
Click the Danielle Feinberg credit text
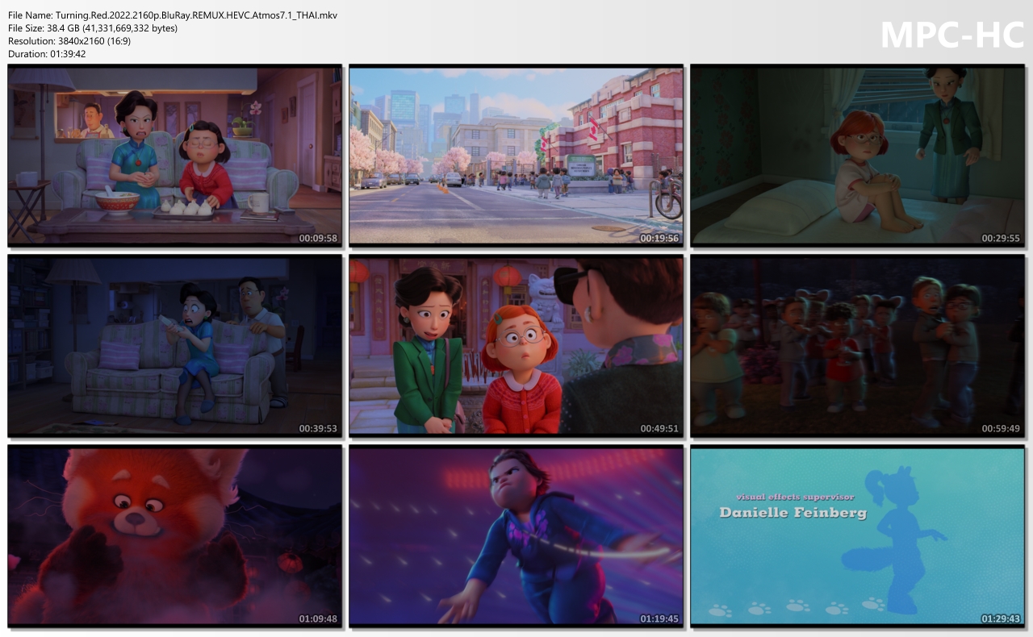pyautogui.click(x=793, y=513)
